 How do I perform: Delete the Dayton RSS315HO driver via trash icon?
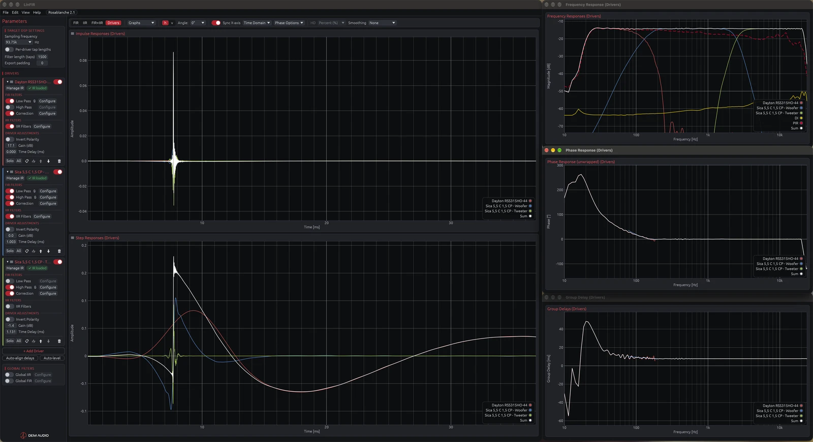pos(59,161)
